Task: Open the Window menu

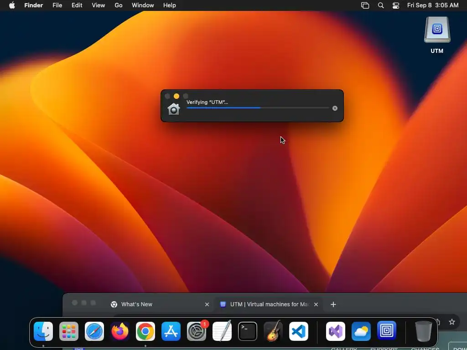Action: coord(143,5)
